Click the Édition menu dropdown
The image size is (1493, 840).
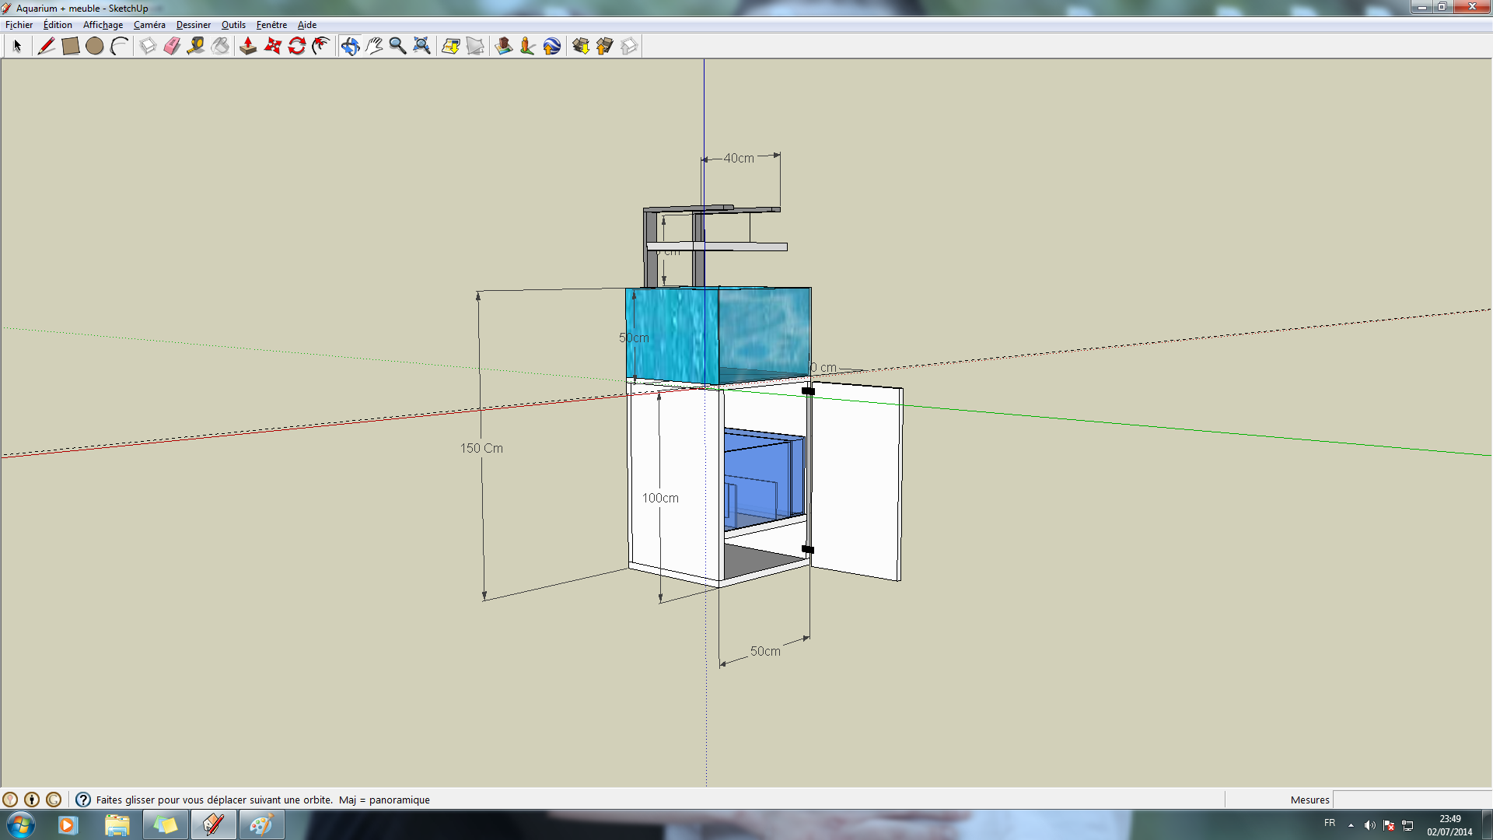point(55,25)
